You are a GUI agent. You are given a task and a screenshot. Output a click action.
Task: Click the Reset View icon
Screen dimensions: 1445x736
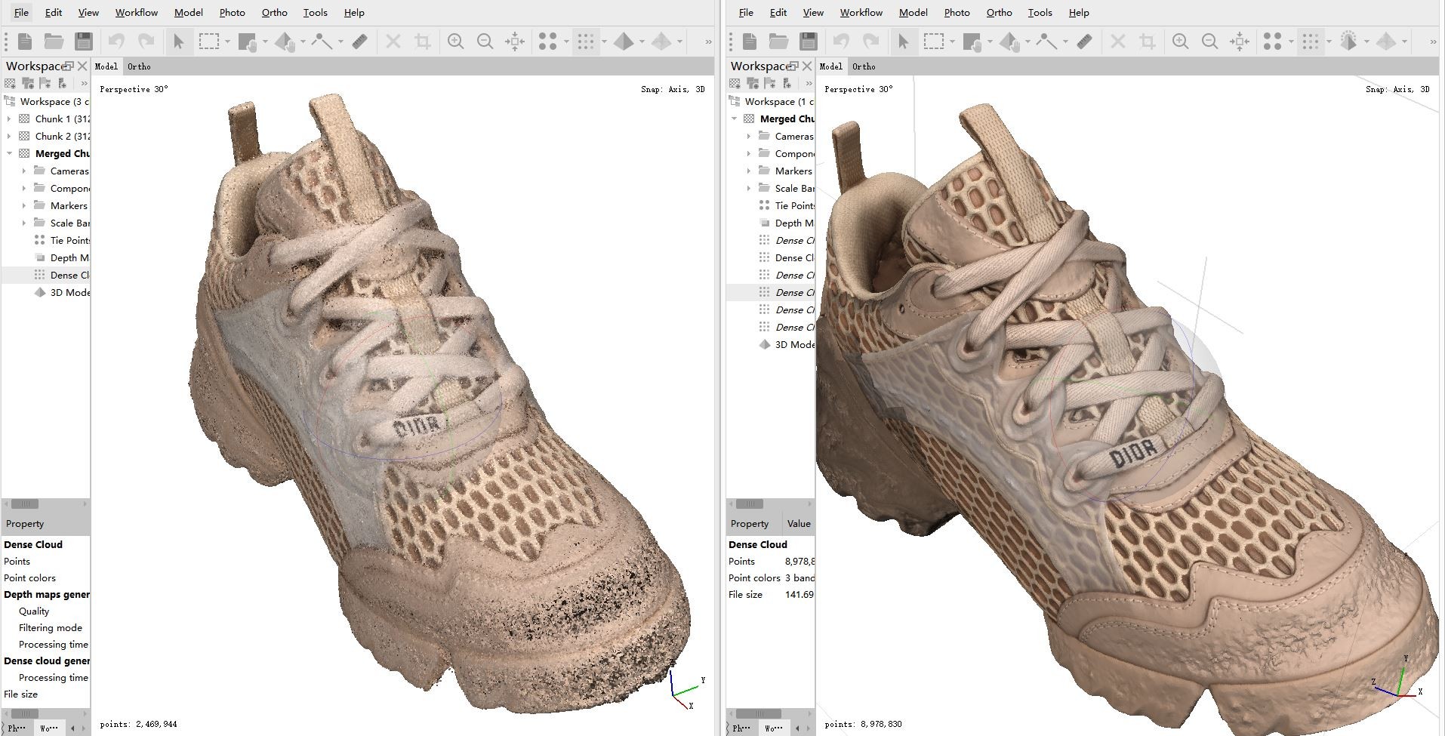coord(514,42)
